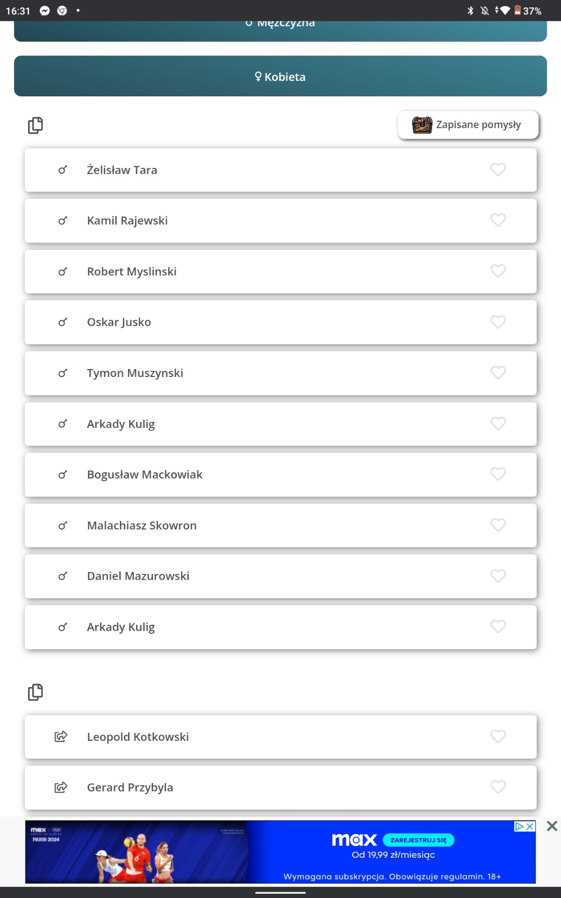Tap male symbol next to Żelisław Tara
This screenshot has width=561, height=898.
point(62,170)
